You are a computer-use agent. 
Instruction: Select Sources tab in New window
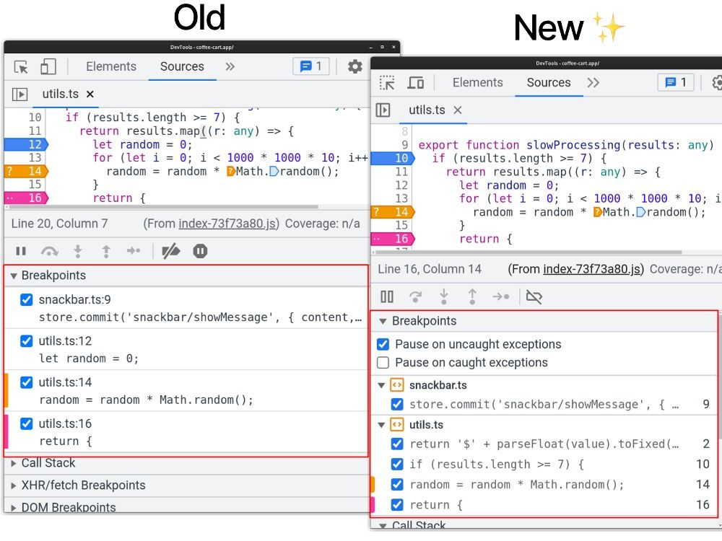coord(549,83)
